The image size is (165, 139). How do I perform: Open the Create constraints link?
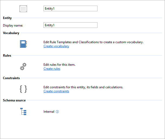click(56, 91)
